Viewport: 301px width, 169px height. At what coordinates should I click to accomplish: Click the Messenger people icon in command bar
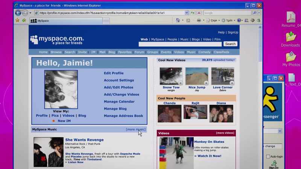(x=246, y=20)
